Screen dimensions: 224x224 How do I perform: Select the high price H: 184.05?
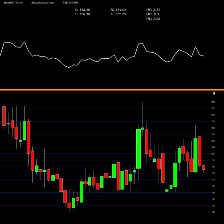[118, 10]
